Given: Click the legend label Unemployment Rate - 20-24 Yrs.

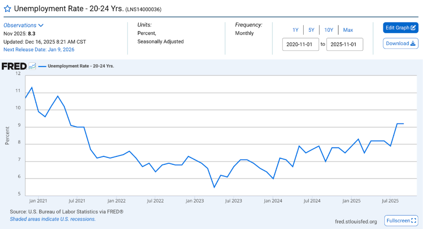Looking at the screenshot, I should click(x=81, y=66).
